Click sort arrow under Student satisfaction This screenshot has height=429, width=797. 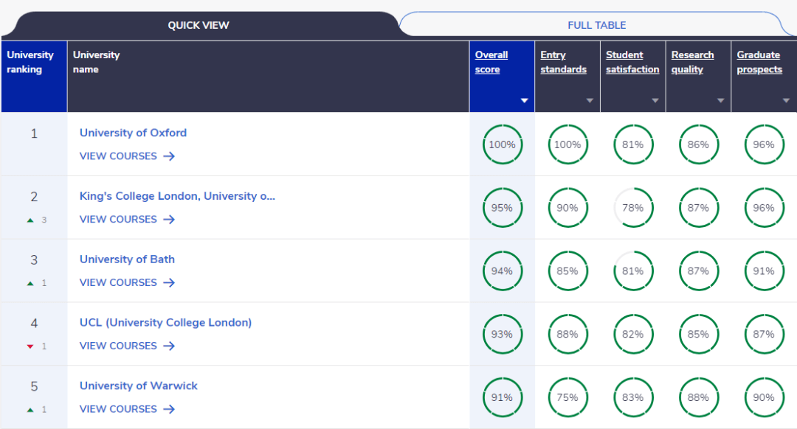655,100
